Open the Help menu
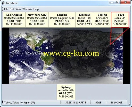This screenshot has width=132, height=107. [x=36, y=9]
